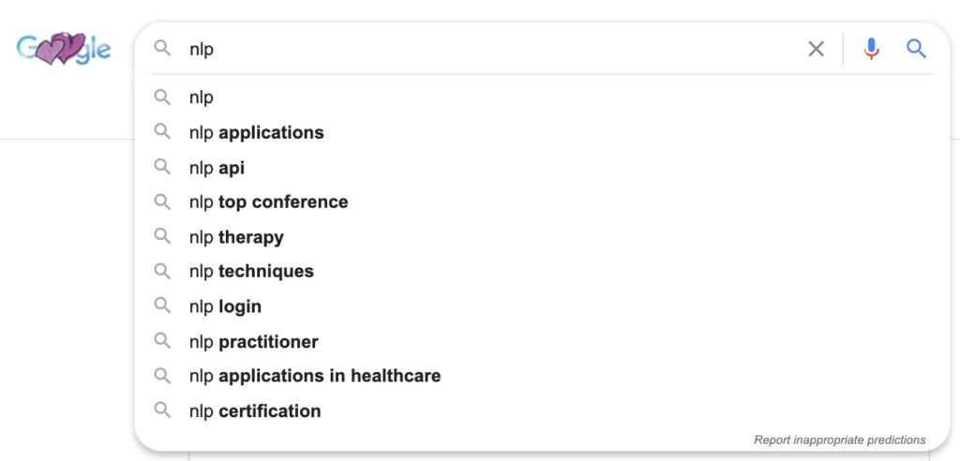Viewport: 960px width, 461px height.
Task: Click magnifier icon beside 'nlp therapy' suggestion
Action: (163, 237)
